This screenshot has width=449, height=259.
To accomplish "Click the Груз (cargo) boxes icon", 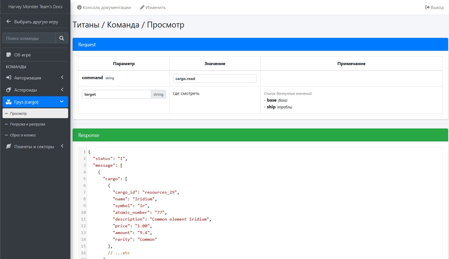I will click(9, 102).
